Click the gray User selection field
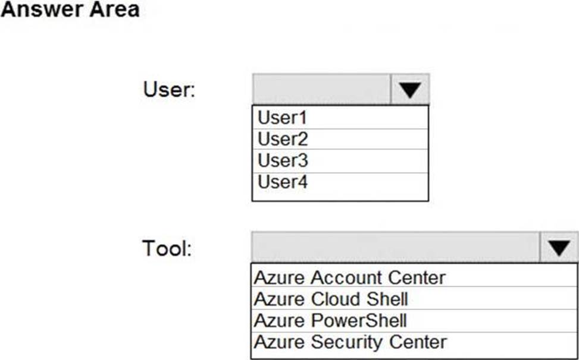Image resolution: width=579 pixels, height=360 pixels. tap(321, 90)
